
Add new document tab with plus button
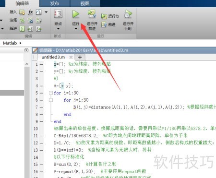tap(80, 57)
